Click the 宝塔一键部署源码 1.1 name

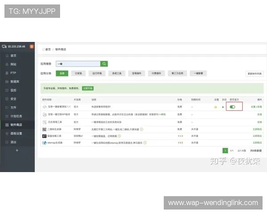(59, 107)
